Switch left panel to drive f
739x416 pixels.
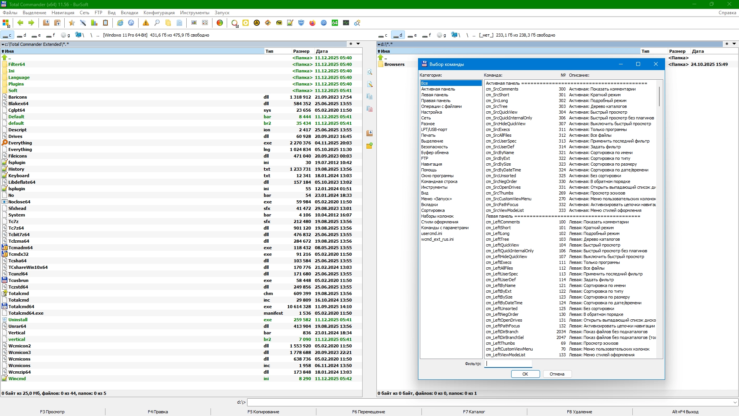pyautogui.click(x=50, y=35)
